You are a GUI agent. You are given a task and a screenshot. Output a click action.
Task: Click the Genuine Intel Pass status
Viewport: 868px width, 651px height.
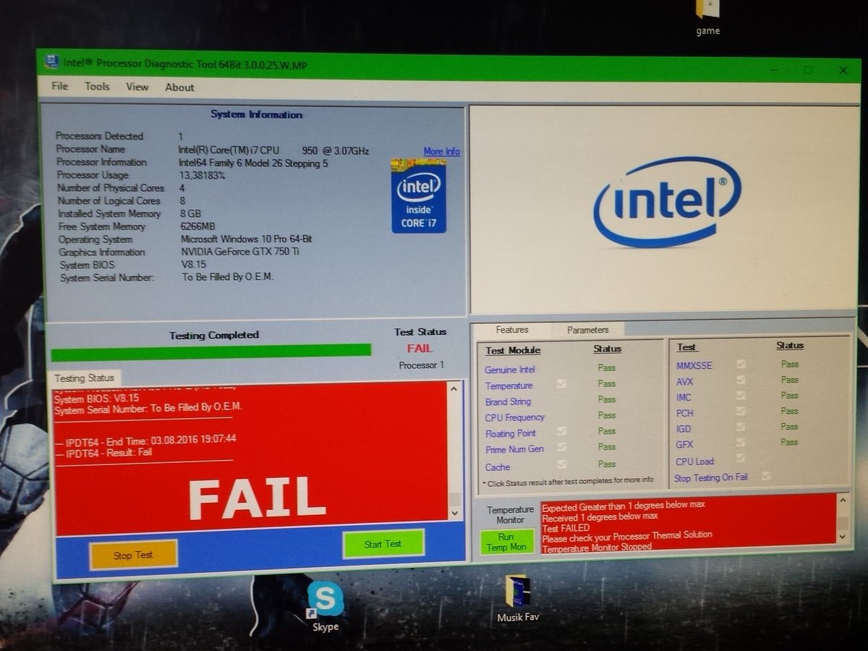pyautogui.click(x=606, y=367)
